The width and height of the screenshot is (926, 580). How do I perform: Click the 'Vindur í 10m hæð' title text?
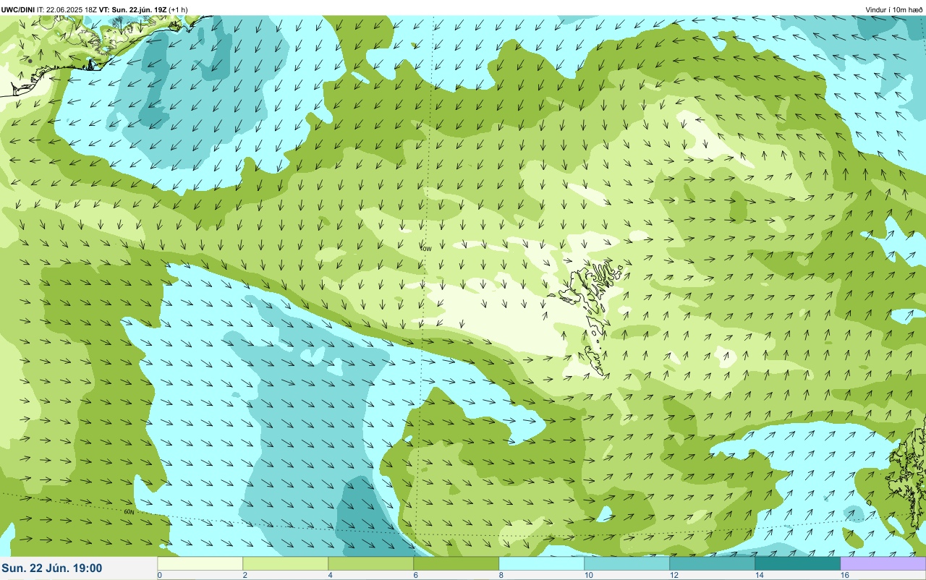(x=893, y=9)
